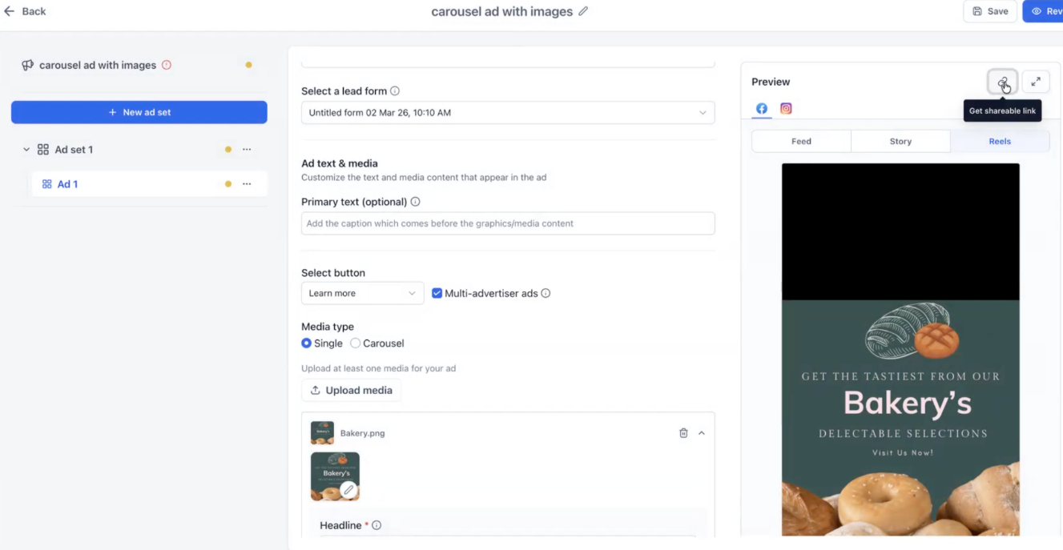Screen dimensions: 1063x550
Task: Switch preview to Instagram platform icon
Action: pyautogui.click(x=786, y=109)
